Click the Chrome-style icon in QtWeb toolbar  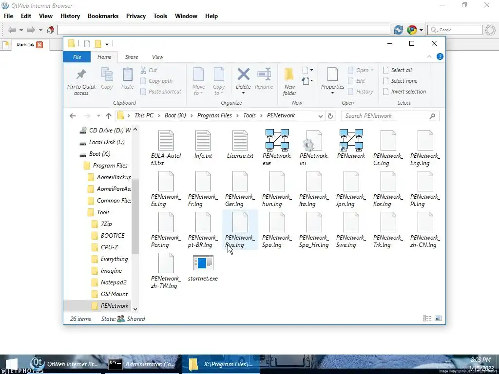point(412,30)
